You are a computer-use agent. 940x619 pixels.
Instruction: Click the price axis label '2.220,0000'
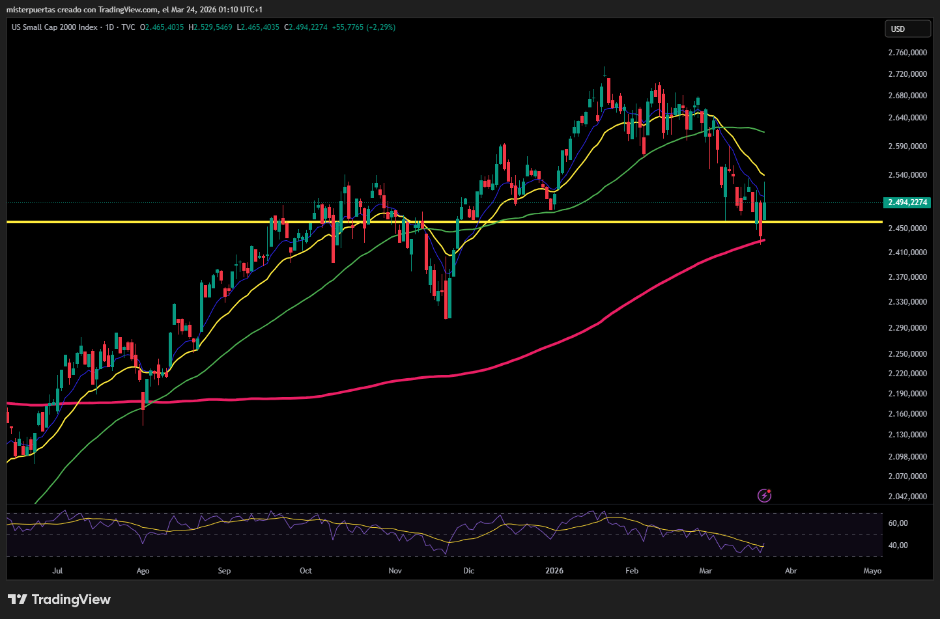point(907,374)
